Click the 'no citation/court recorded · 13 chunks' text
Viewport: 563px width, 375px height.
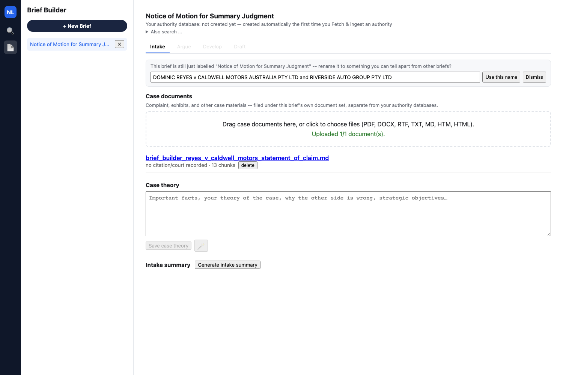pos(190,165)
